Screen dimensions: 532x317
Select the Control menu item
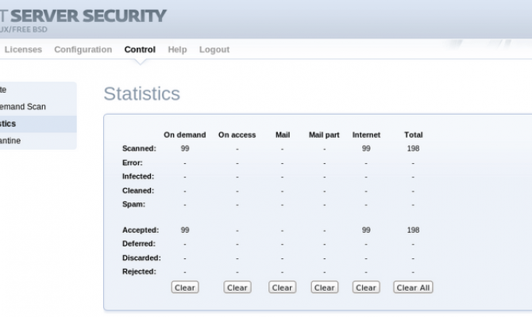tap(140, 49)
